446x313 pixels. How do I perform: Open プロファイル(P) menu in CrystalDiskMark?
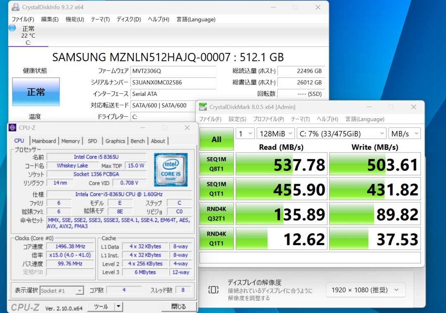click(x=268, y=119)
